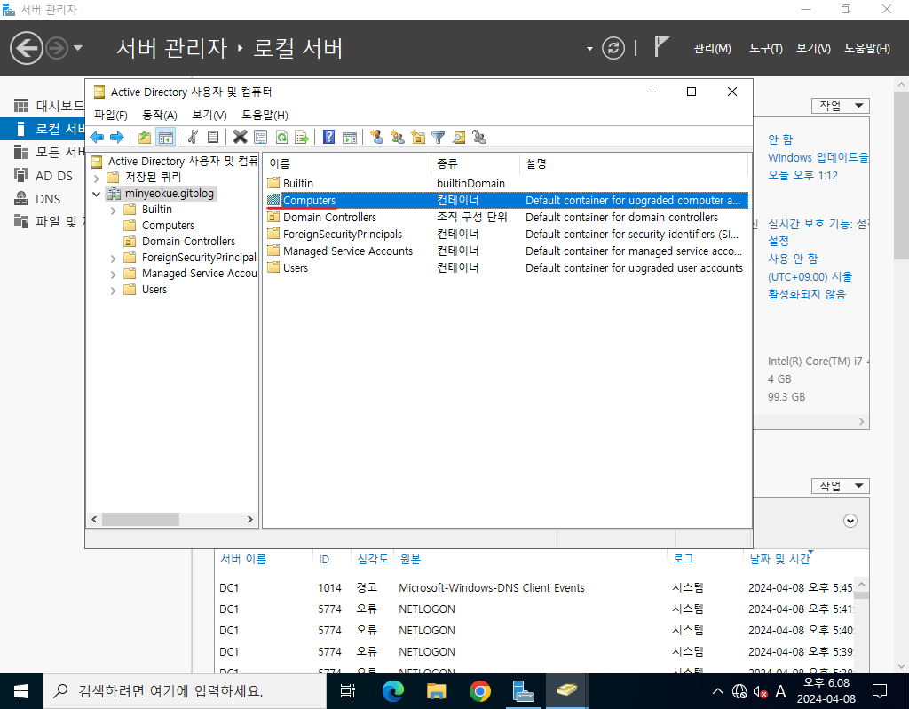The height and width of the screenshot is (709, 909).
Task: Select Computers in the left tree
Action: click(x=168, y=225)
